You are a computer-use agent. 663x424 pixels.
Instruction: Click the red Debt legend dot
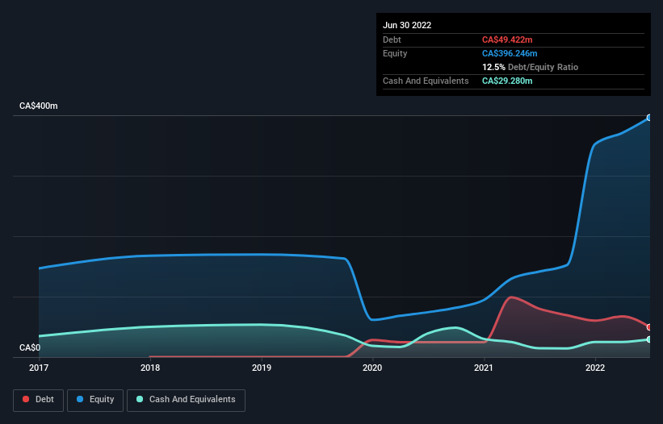coord(26,399)
